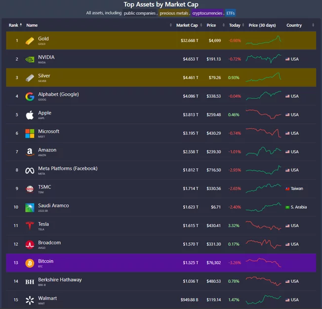Toggle the cryptocurrencies filter tag
Viewport: 322px width, 309px height.
pyautogui.click(x=207, y=13)
